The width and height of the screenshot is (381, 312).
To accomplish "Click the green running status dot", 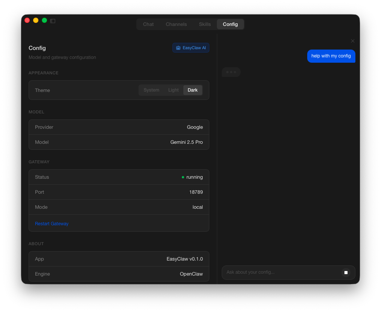I will [x=183, y=177].
